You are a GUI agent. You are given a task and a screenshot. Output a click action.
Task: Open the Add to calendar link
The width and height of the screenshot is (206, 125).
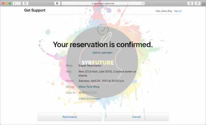(103, 53)
